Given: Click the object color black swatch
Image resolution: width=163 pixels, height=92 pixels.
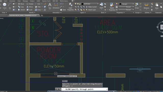Looking at the screenshot, I should coord(120,4).
